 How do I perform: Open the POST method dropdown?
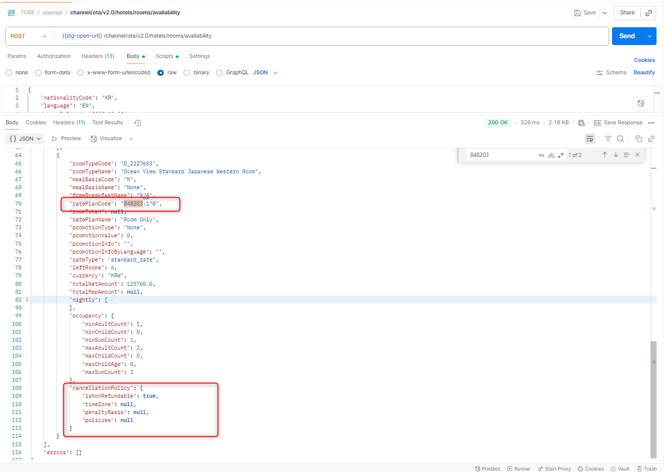pyautogui.click(x=29, y=36)
